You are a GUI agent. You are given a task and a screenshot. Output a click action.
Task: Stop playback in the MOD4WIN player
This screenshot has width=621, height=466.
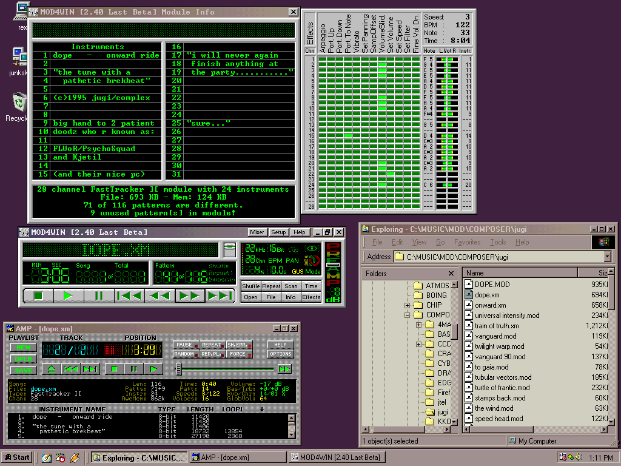pyautogui.click(x=38, y=295)
